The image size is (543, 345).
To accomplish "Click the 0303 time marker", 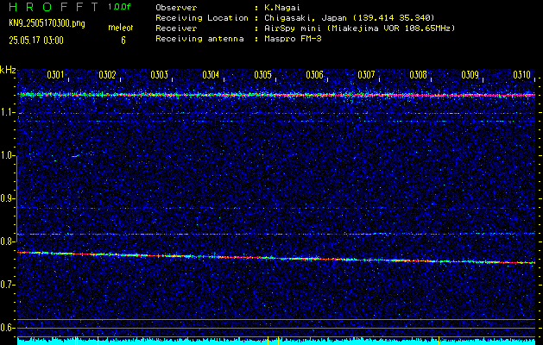I will 160,75.
